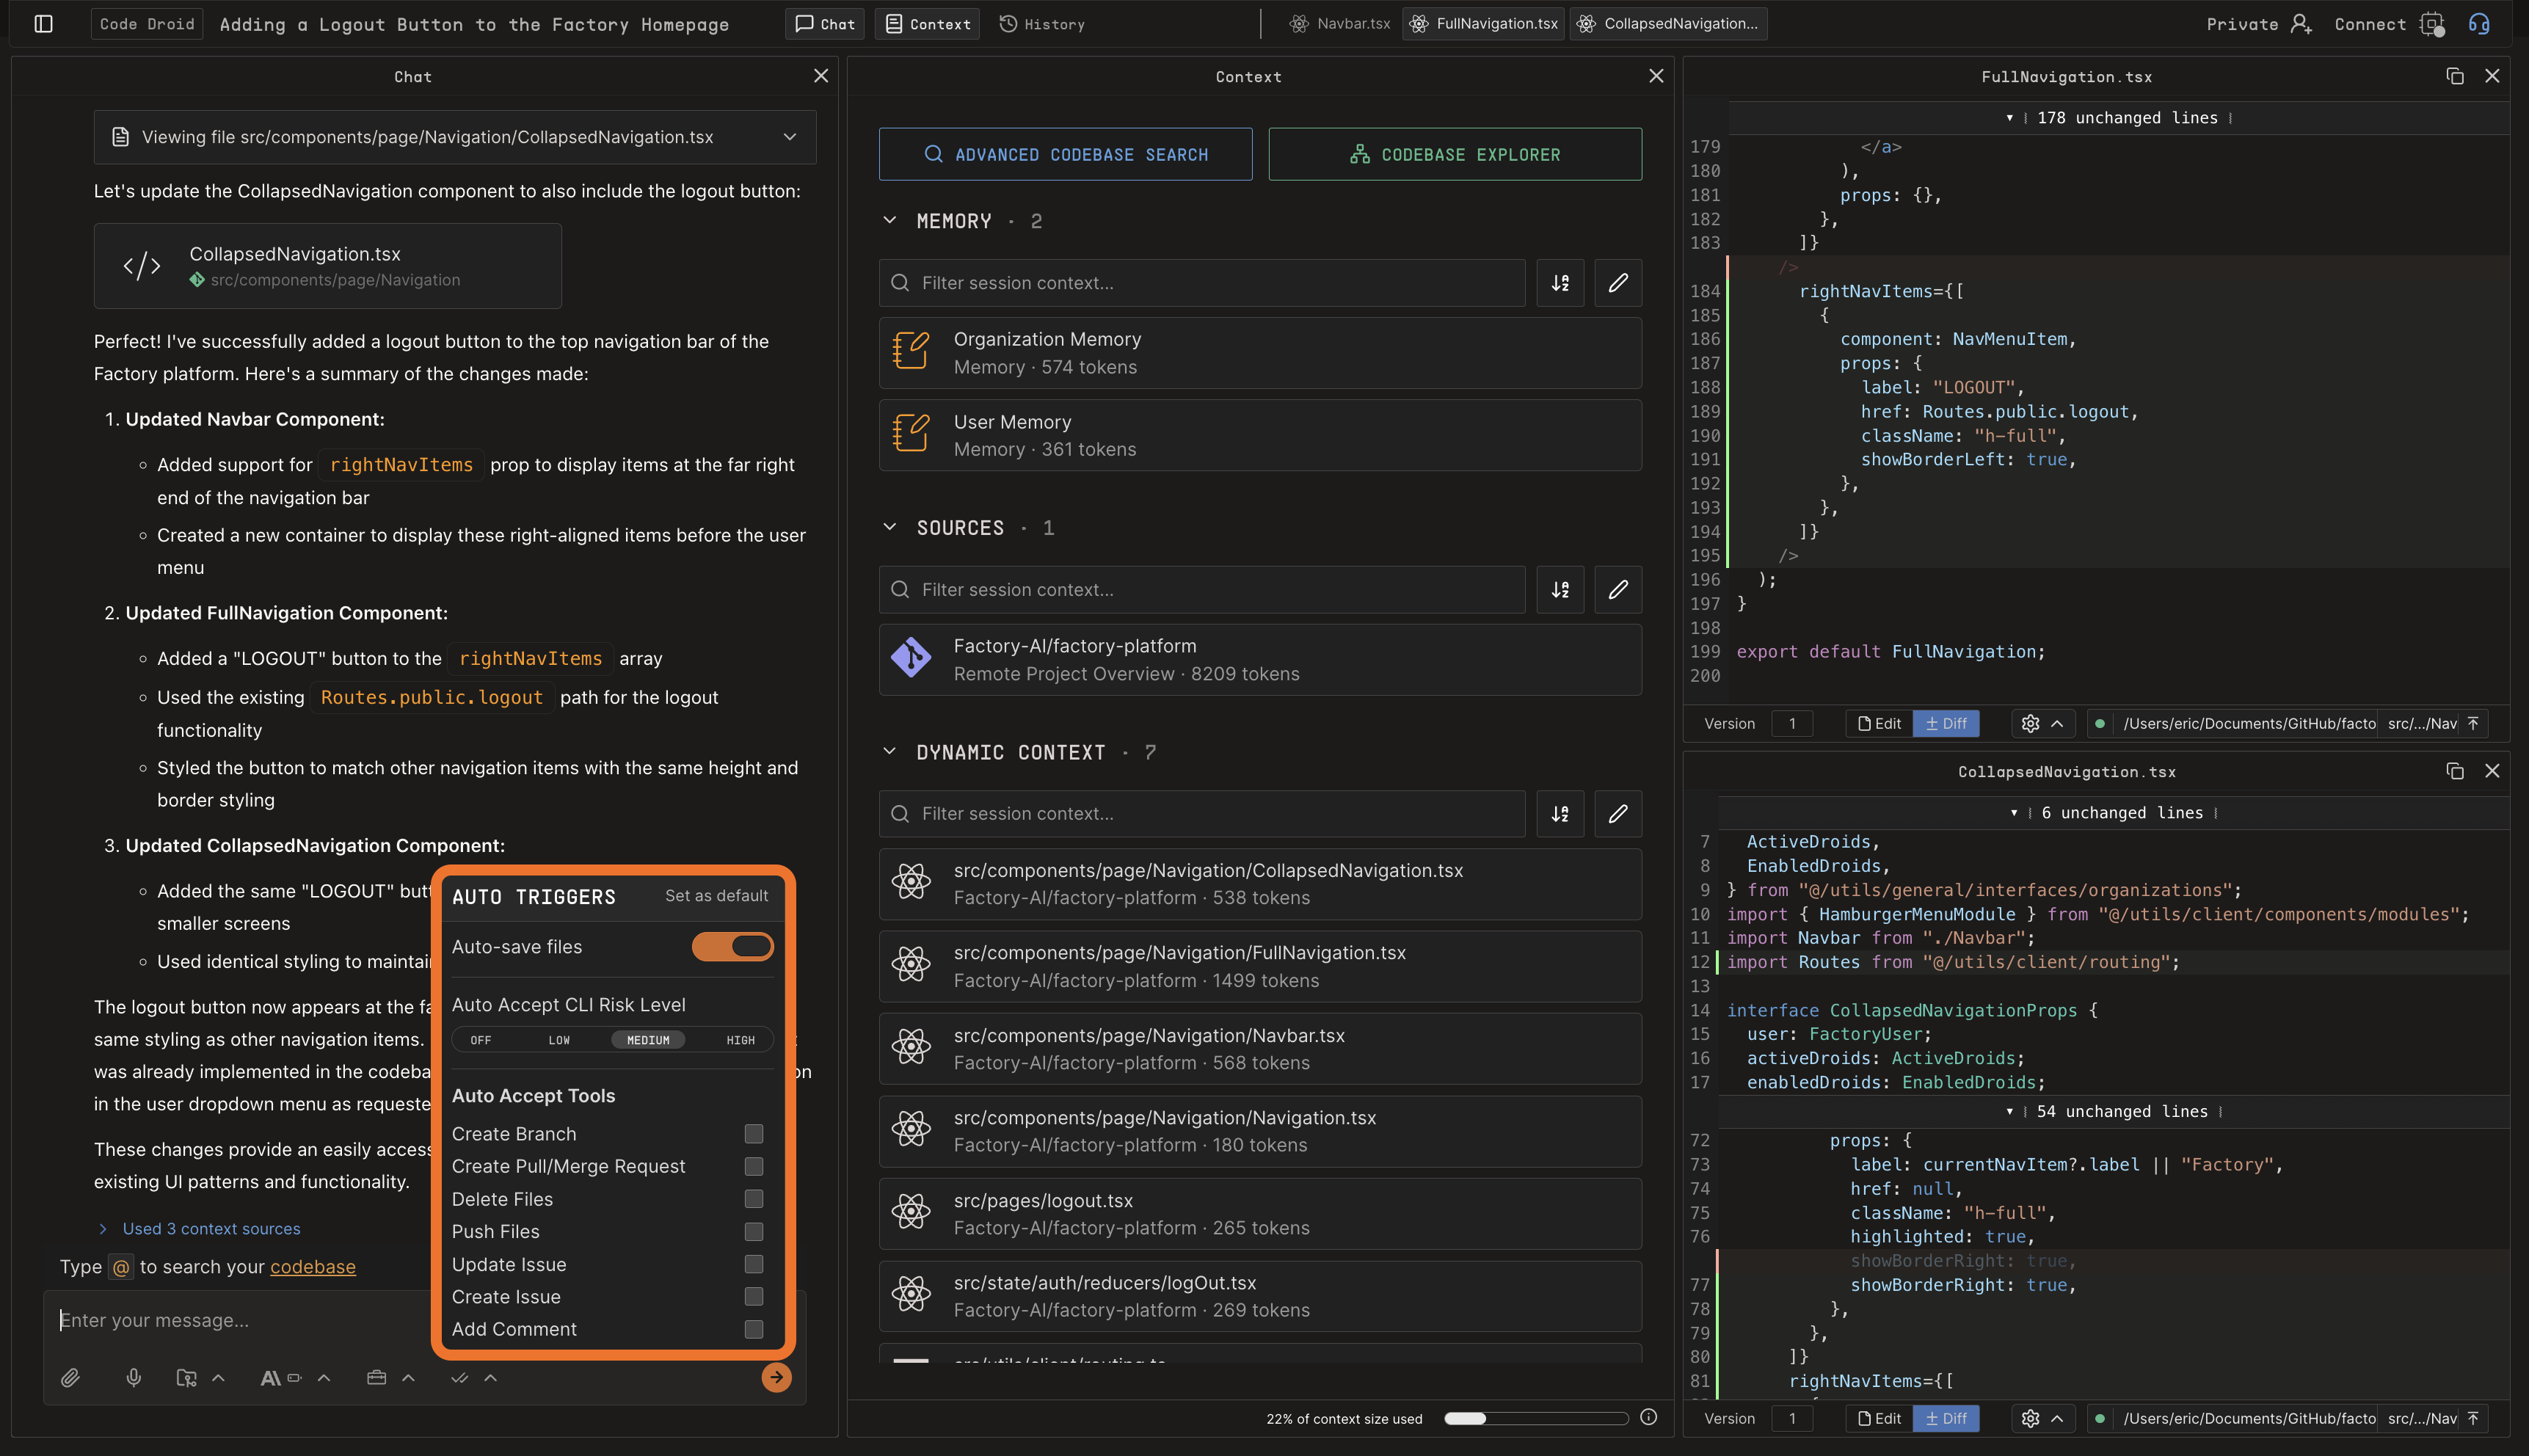The image size is (2529, 1456).
Task: Click the codebase link
Action: (312, 1267)
